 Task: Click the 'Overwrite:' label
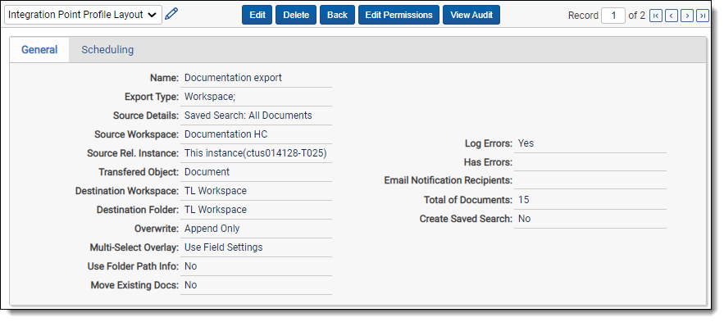pyautogui.click(x=157, y=229)
